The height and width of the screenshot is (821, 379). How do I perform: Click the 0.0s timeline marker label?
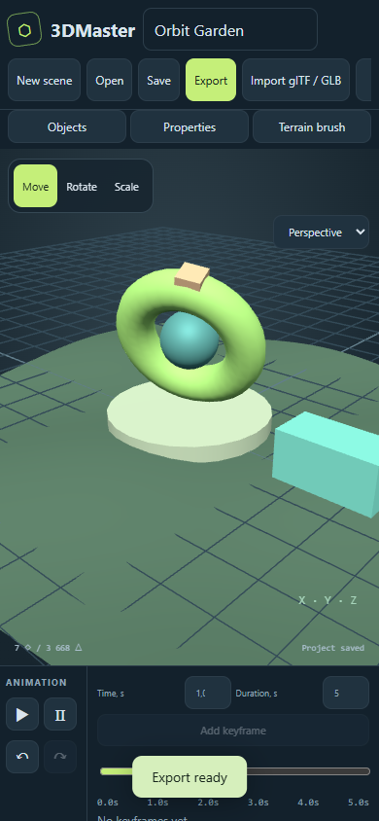[x=108, y=803]
